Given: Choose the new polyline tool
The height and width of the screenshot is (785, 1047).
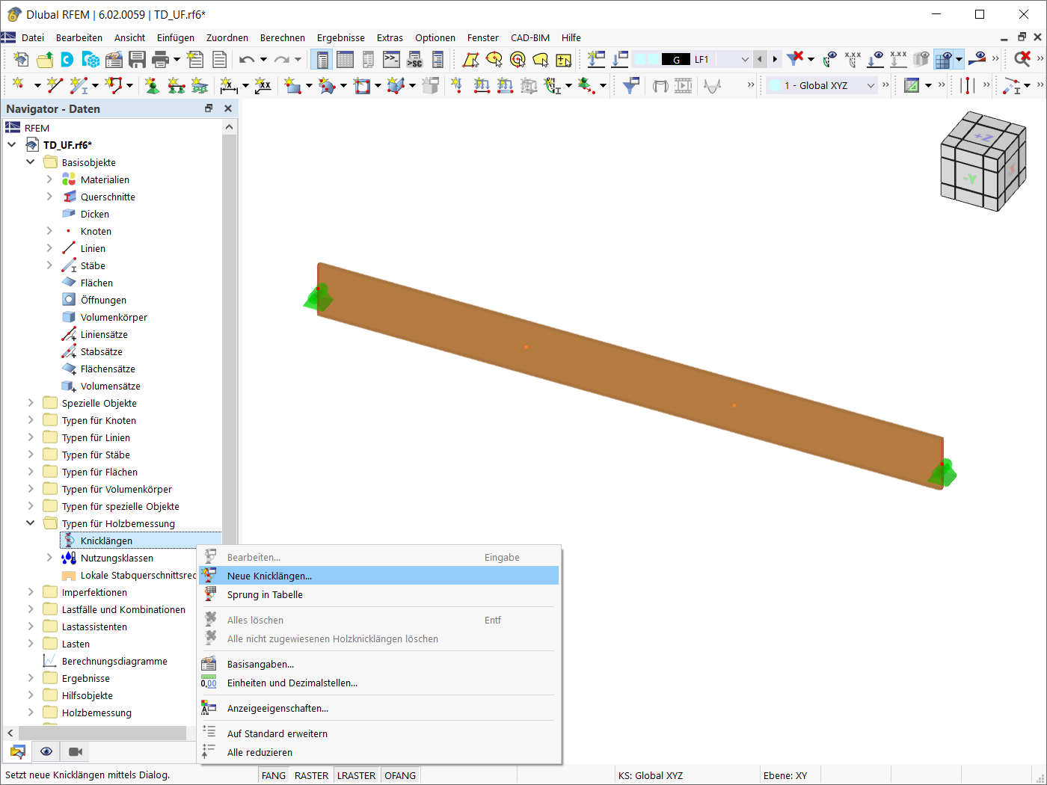Looking at the screenshot, I should (114, 85).
